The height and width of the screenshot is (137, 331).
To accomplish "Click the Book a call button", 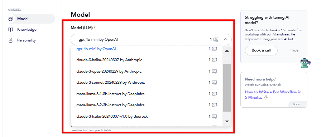I will click(261, 50).
